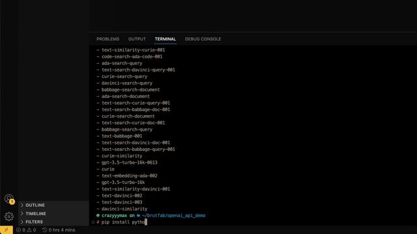Viewport: 417px width, 234px height.
Task: Click the line 'ada-search-document'
Action: pos(126,96)
